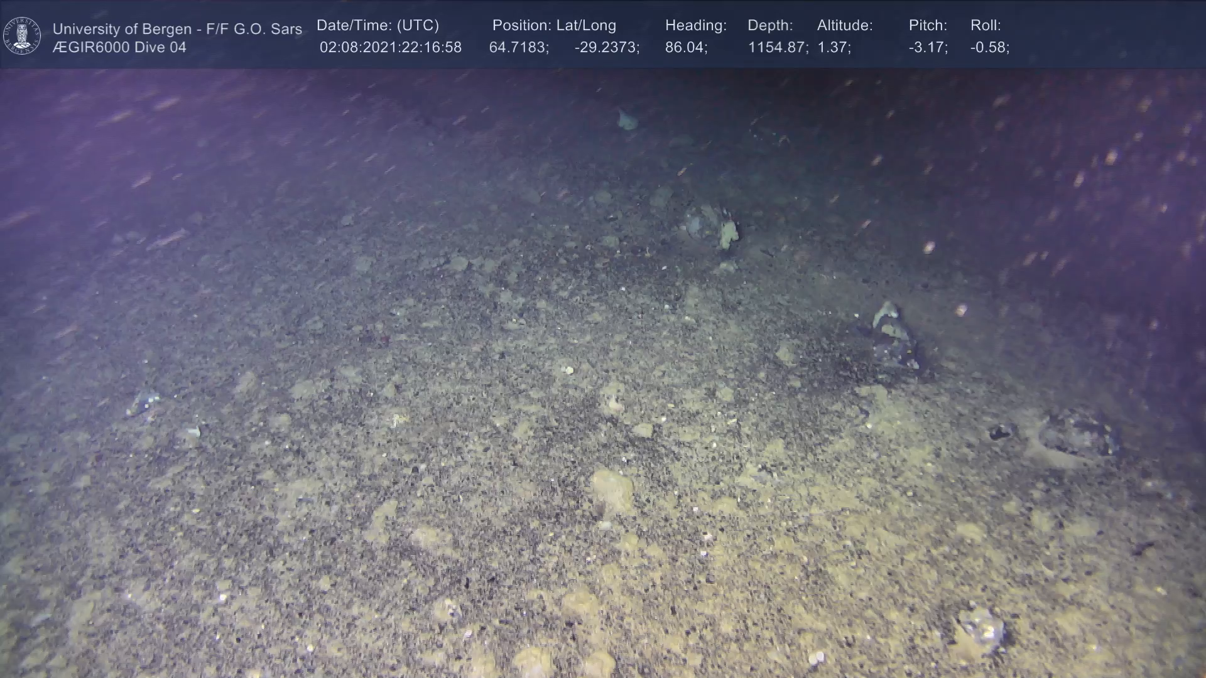Screen dimensions: 1206x678
Task: Click the Pitch label in overlay
Action: (928, 26)
